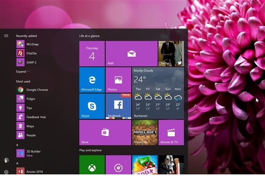Click the Recently added heading

tap(26, 36)
